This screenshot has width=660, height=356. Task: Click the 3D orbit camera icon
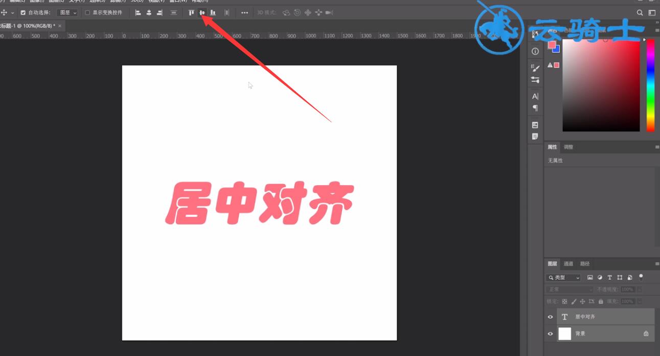click(286, 12)
